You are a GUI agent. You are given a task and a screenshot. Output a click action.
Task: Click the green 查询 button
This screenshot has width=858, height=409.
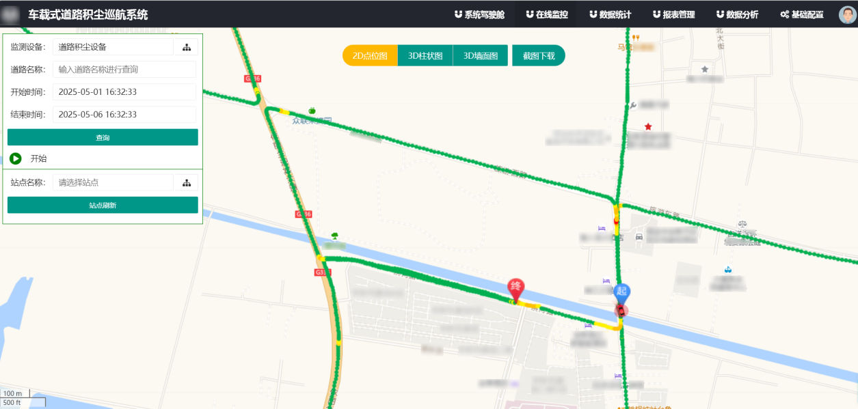103,137
